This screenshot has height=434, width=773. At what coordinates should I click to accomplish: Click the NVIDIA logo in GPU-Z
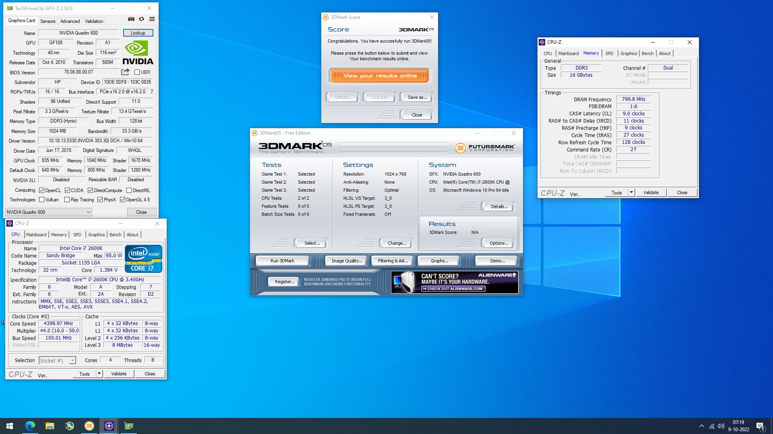pos(138,53)
